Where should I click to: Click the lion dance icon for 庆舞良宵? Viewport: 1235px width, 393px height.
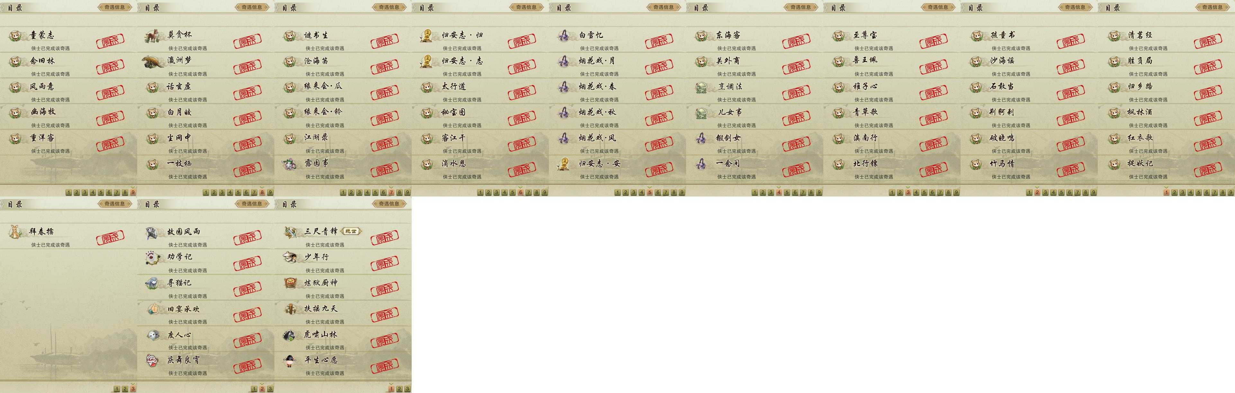click(x=153, y=360)
